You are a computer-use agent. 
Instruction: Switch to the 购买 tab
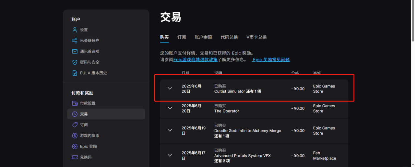click(x=164, y=37)
